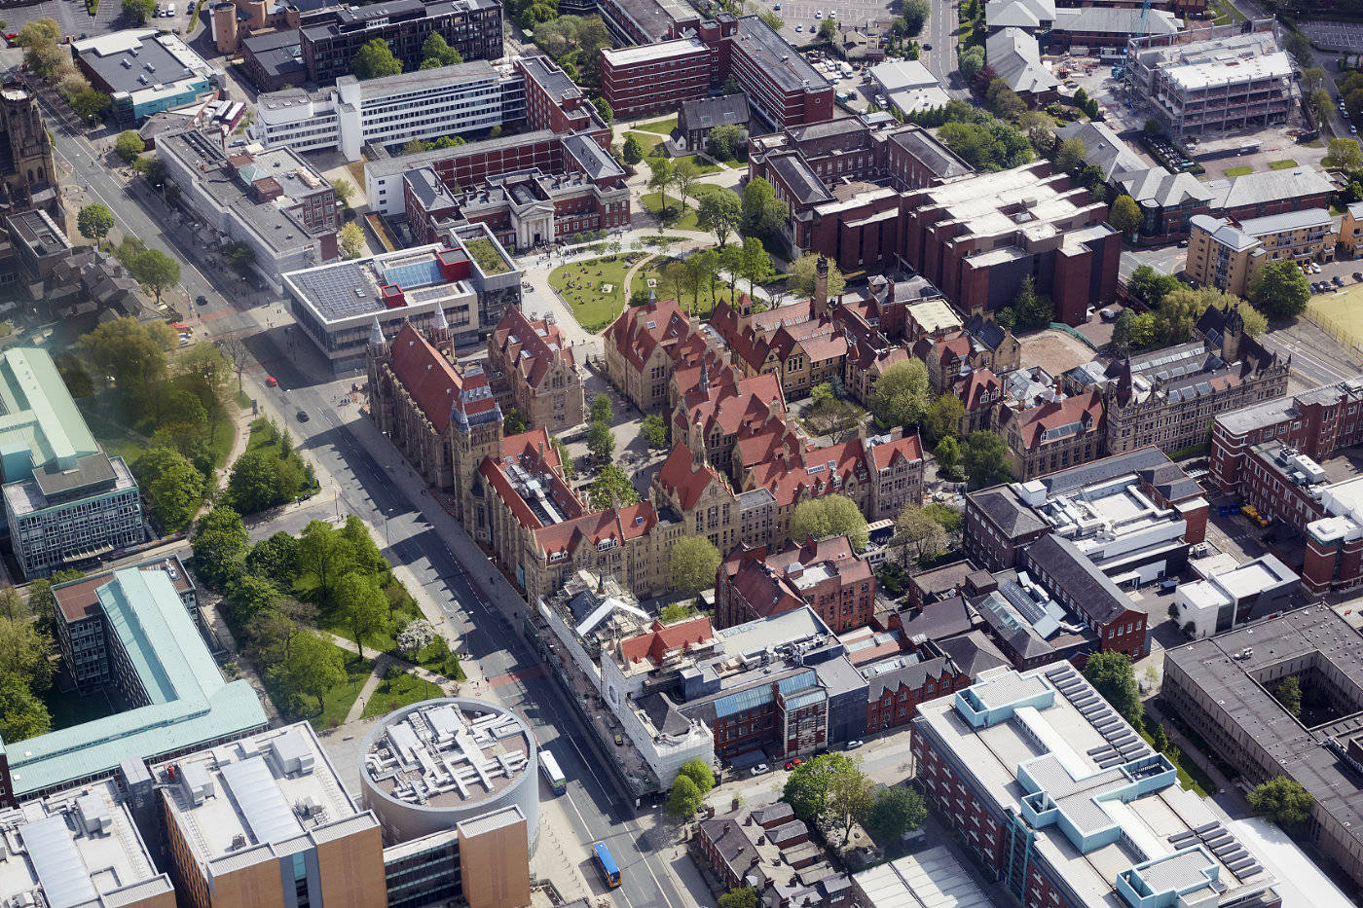
Task: Click the square green sedum roof
Action: (x=487, y=255)
